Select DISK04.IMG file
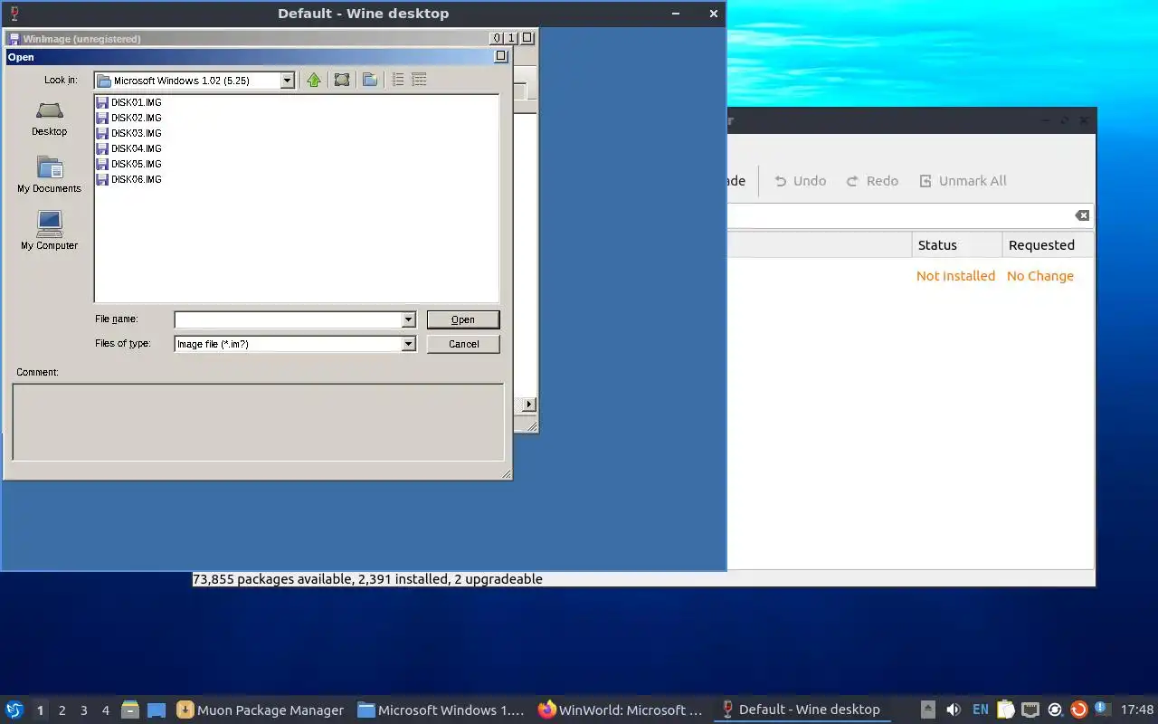The image size is (1158, 724). (x=128, y=148)
